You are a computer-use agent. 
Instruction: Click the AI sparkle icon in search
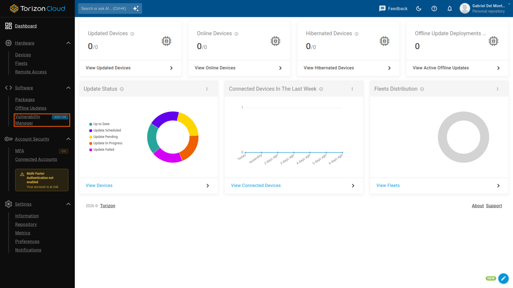[x=136, y=8]
